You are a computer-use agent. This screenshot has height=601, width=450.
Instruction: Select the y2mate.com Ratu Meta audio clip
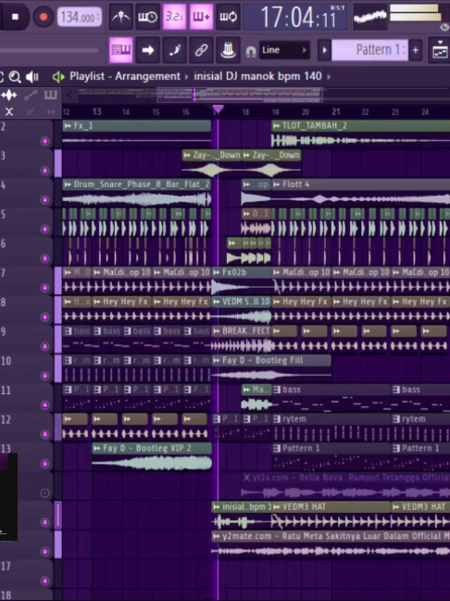coord(331,544)
